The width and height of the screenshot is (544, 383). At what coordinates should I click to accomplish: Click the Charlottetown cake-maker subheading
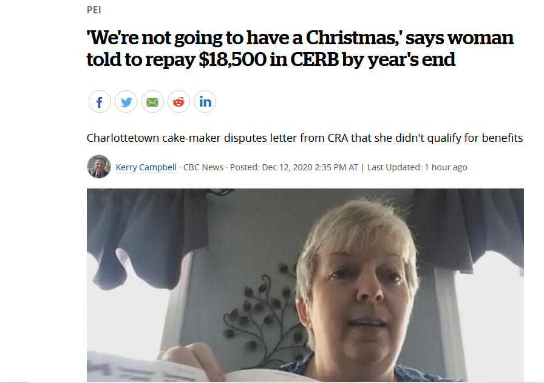(x=305, y=138)
